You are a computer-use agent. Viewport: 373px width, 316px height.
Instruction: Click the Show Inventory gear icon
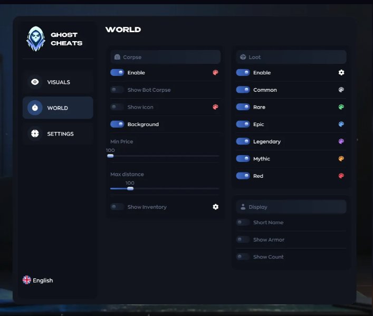tap(216, 207)
